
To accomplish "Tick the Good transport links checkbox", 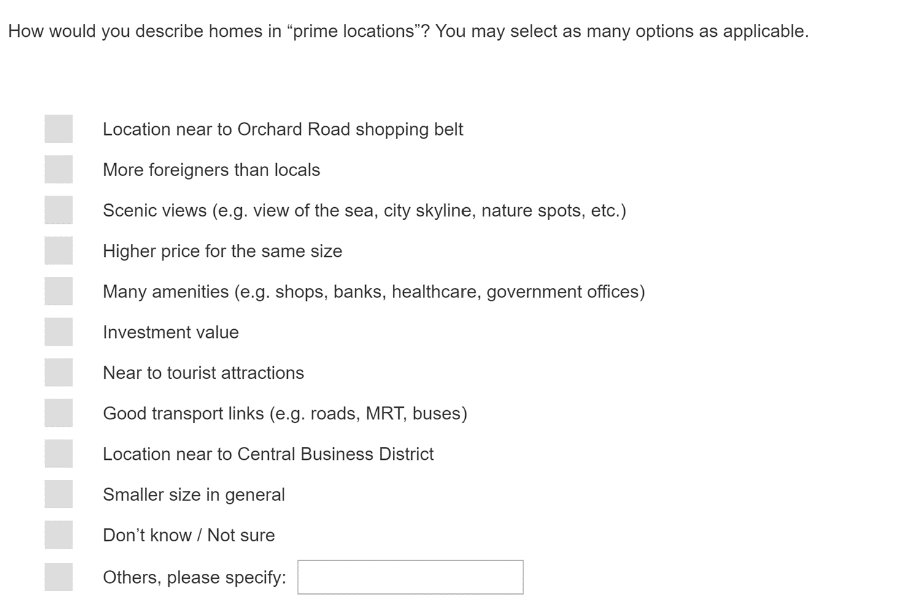I will [58, 413].
